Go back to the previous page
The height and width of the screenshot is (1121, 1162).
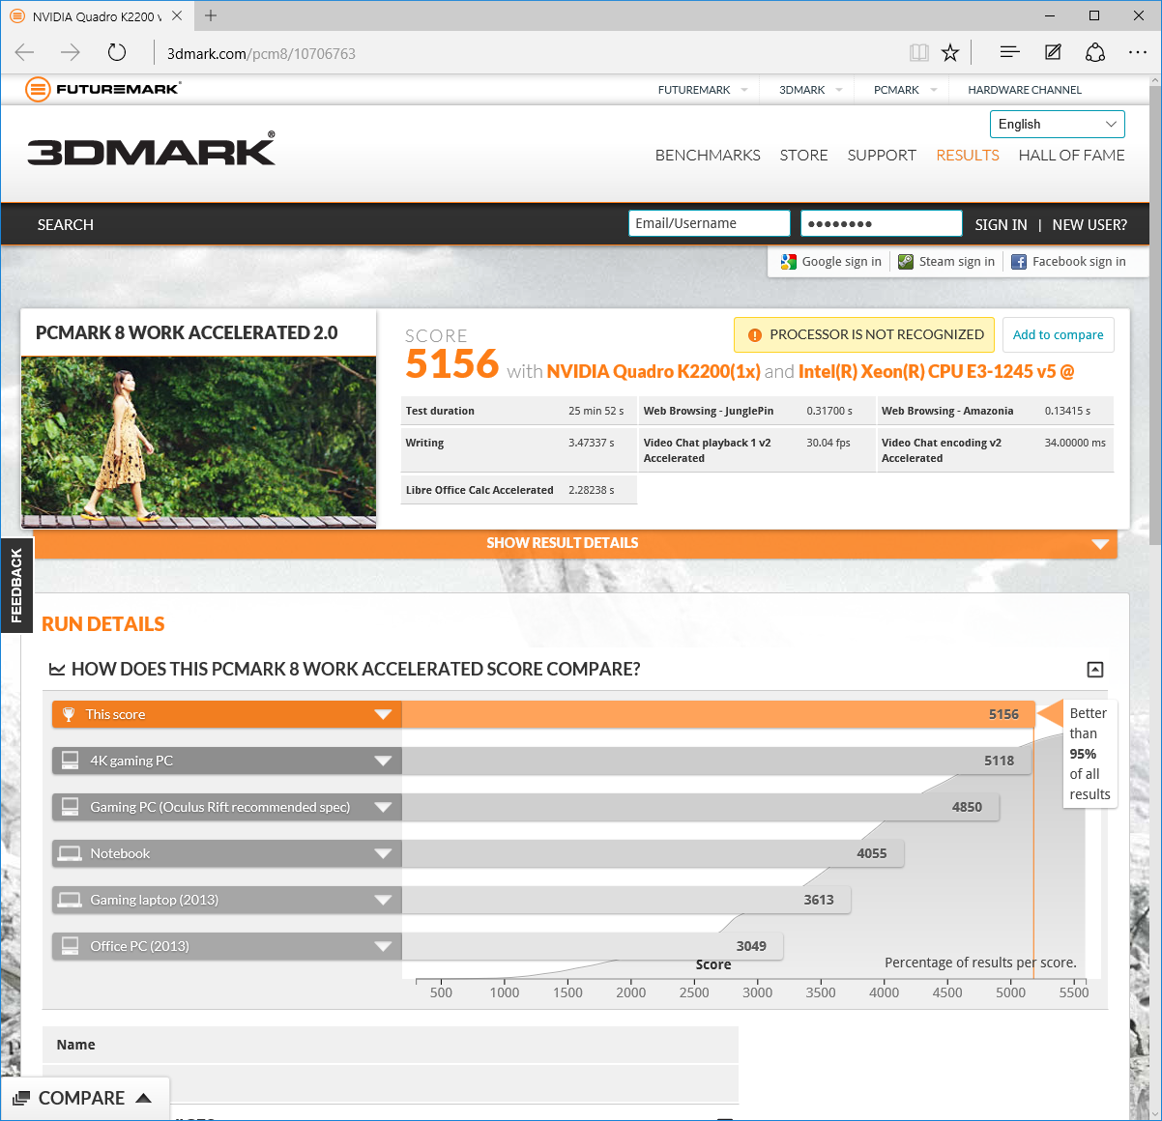(x=25, y=52)
